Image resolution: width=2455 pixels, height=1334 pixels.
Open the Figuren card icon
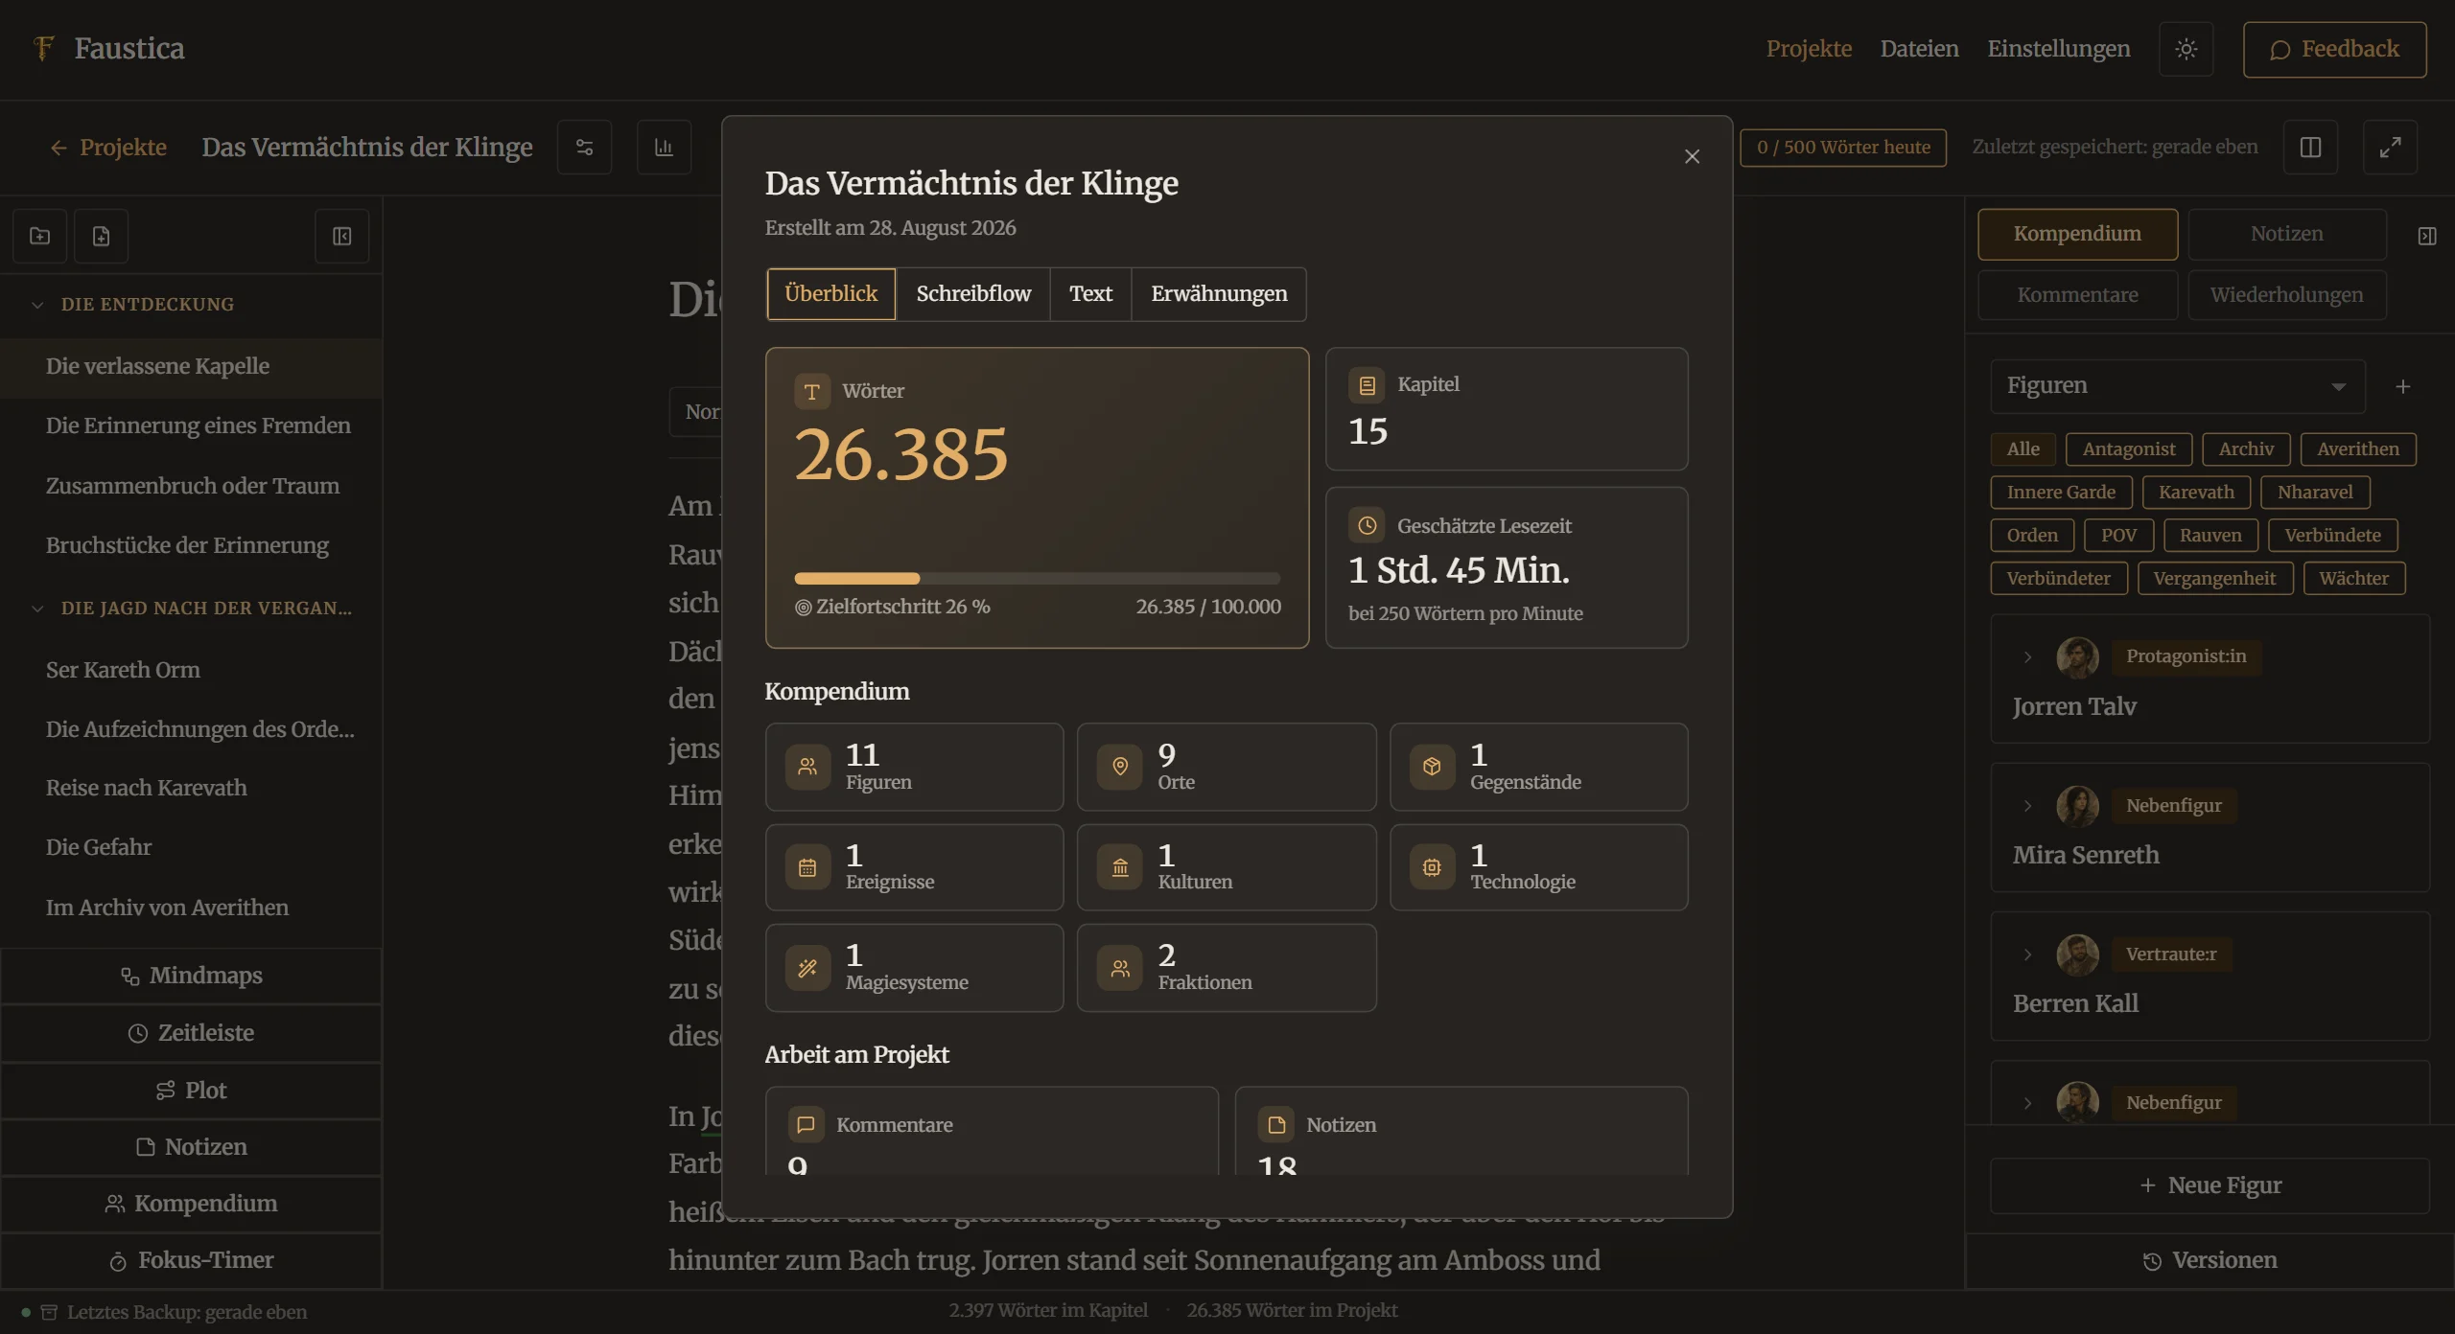[x=807, y=767]
